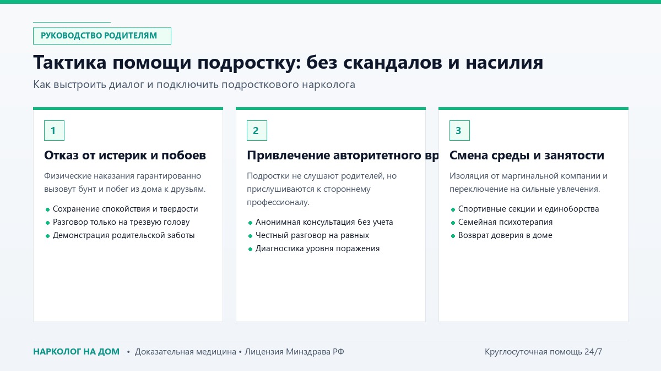Click the number 2 badge
Image resolution: width=661 pixels, height=371 pixels.
[x=257, y=131]
